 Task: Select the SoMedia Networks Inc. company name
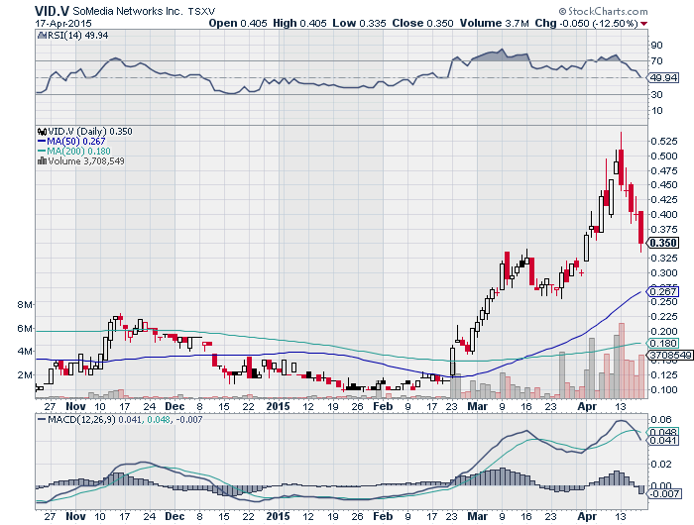pyautogui.click(x=127, y=9)
